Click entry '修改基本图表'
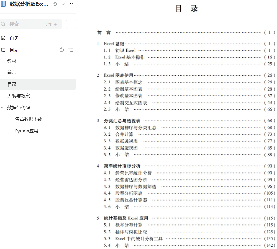This screenshot has width=277, height=249. (x=129, y=96)
